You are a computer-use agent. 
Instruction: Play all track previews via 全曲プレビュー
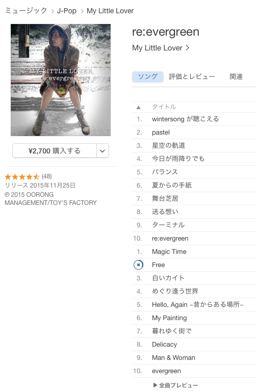coord(176,385)
